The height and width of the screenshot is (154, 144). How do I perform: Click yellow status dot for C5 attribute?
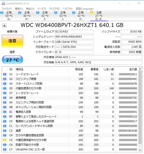[x=5, y=140]
